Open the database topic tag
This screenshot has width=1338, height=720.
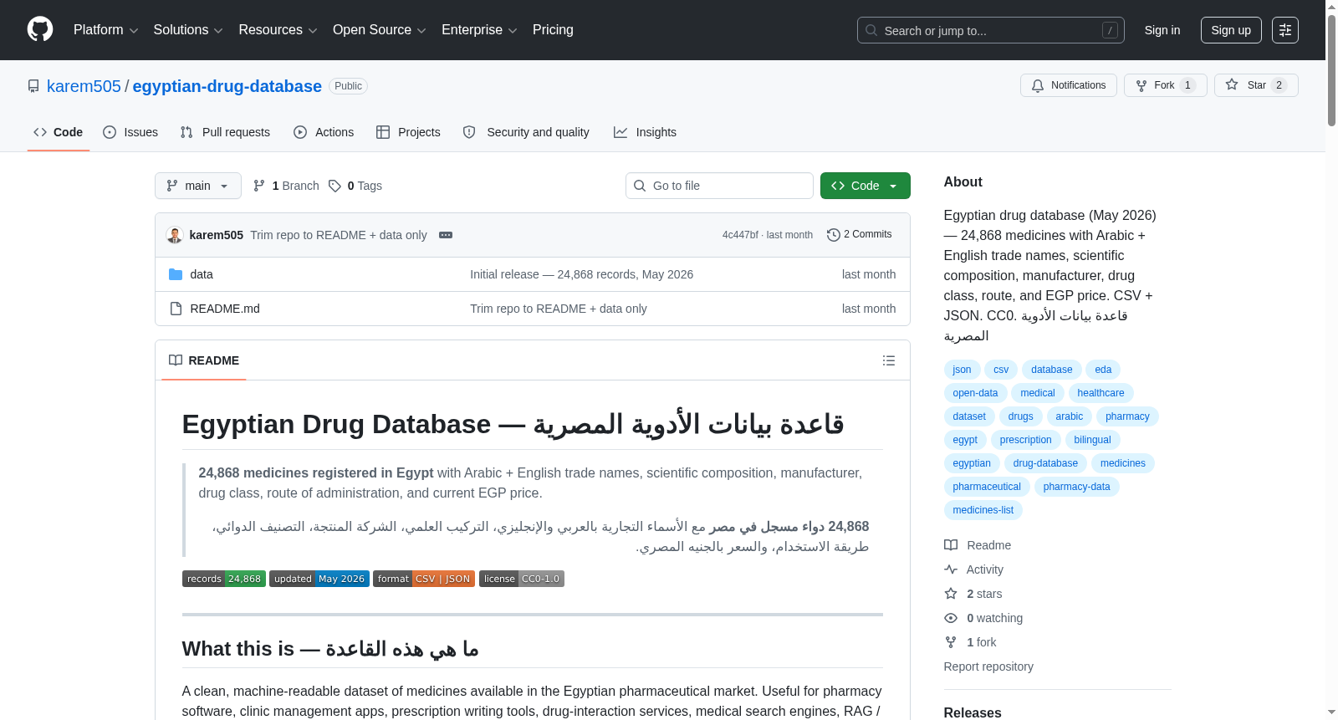(1051, 370)
